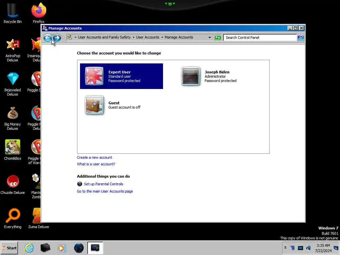The height and width of the screenshot is (255, 340).
Task: Select Manage Accounts breadcrumb
Action: pyautogui.click(x=179, y=37)
